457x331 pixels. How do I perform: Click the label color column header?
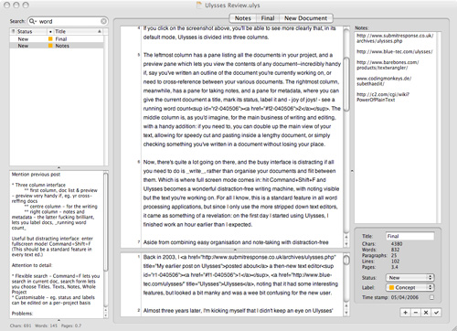tap(50, 31)
